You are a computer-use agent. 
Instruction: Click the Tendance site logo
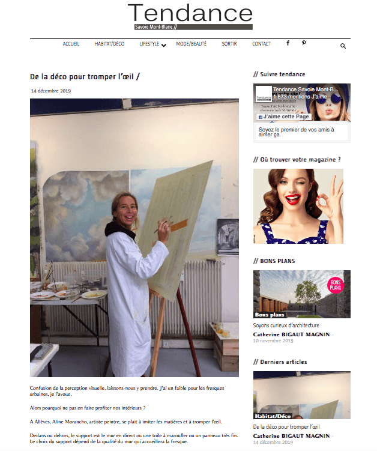[x=190, y=17]
